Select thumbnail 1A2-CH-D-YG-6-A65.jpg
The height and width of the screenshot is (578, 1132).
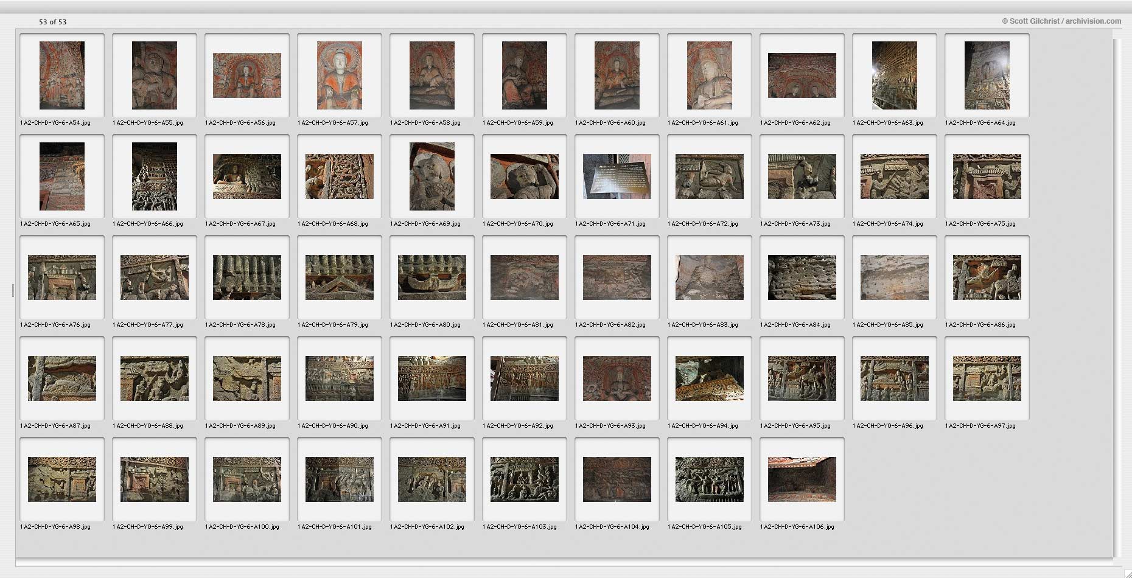(62, 176)
